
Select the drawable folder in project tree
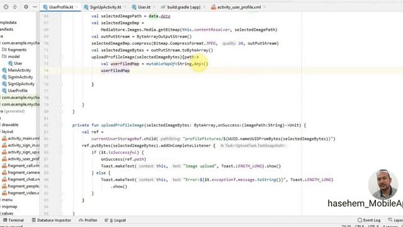coord(10,125)
